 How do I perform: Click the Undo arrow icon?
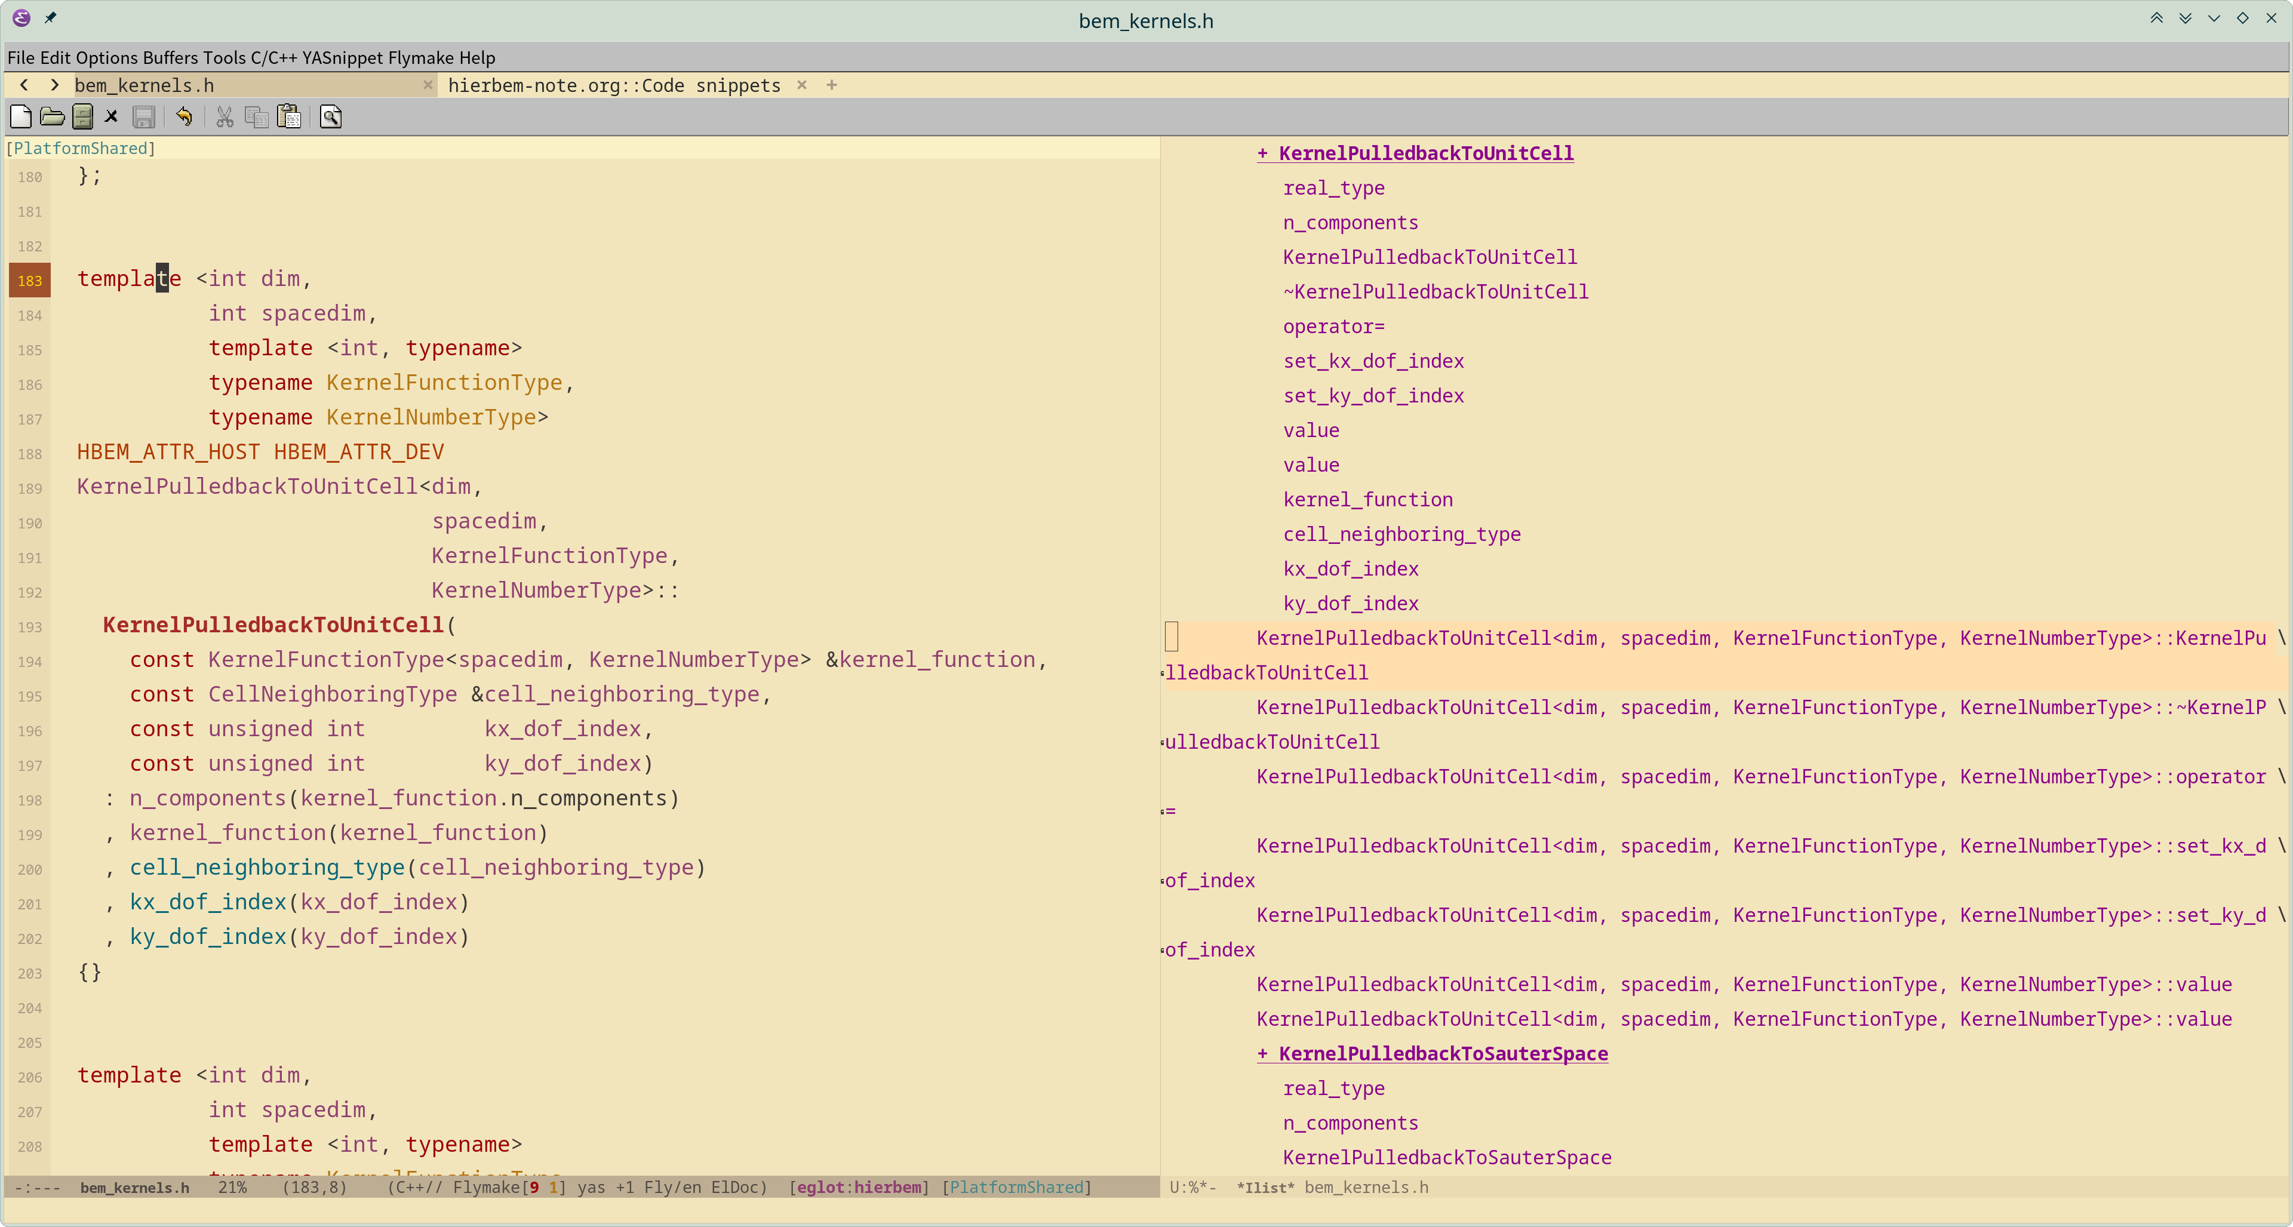pyautogui.click(x=185, y=116)
